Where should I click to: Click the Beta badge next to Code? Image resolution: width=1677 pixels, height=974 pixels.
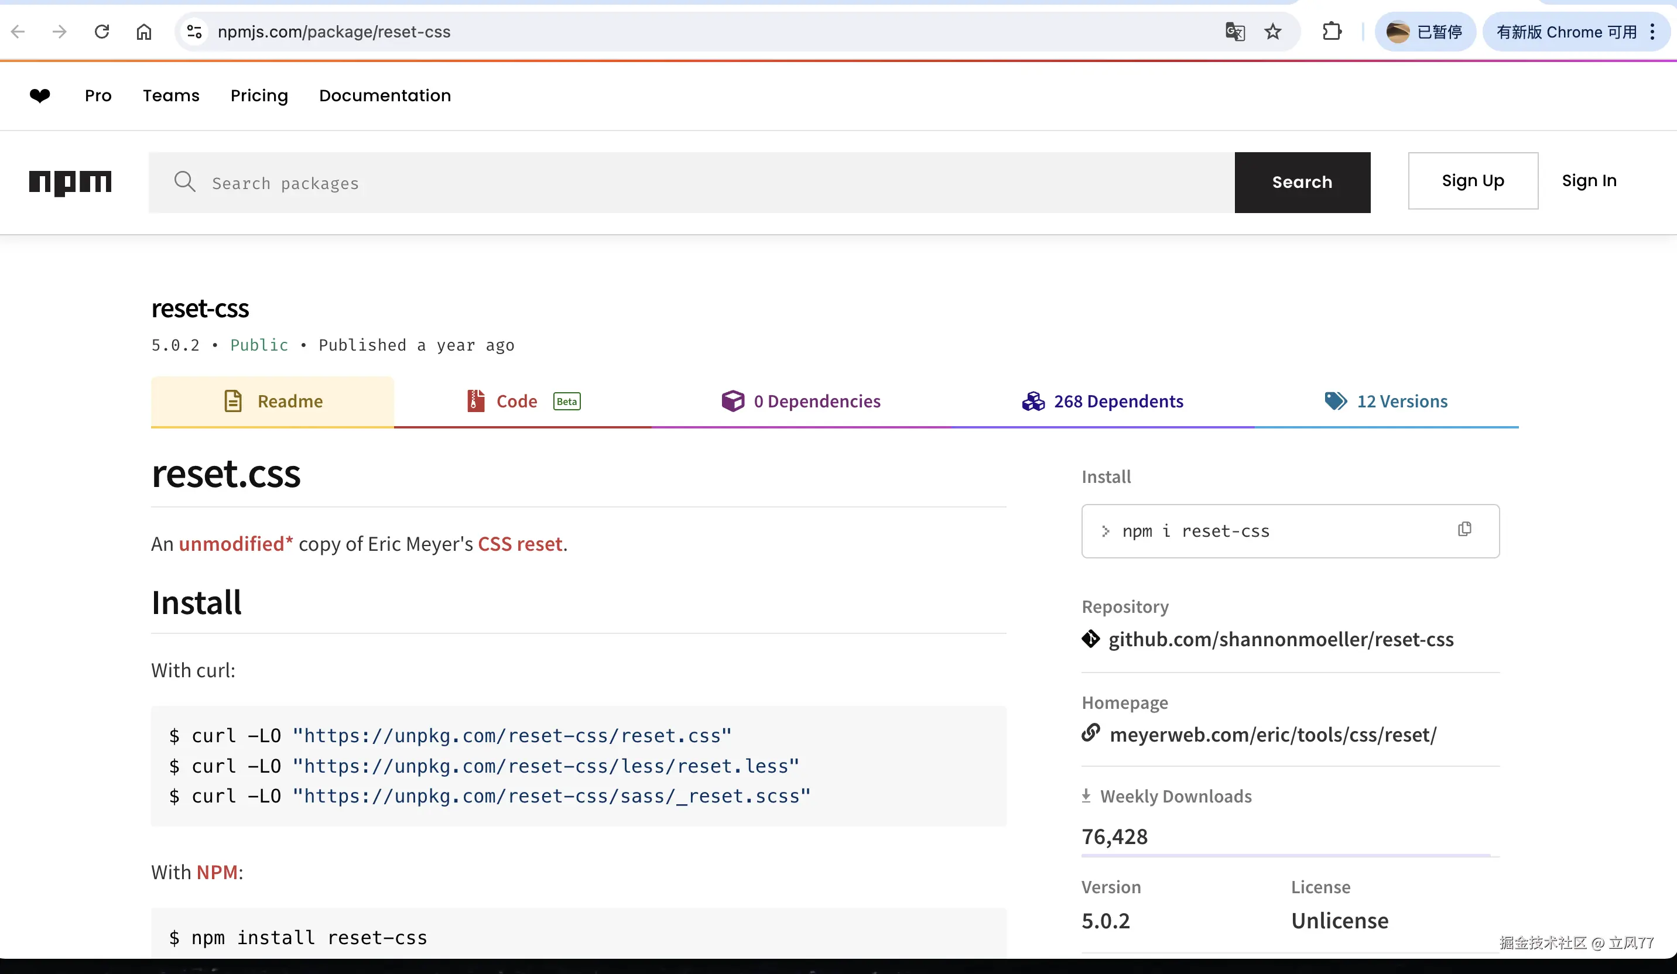[567, 401]
